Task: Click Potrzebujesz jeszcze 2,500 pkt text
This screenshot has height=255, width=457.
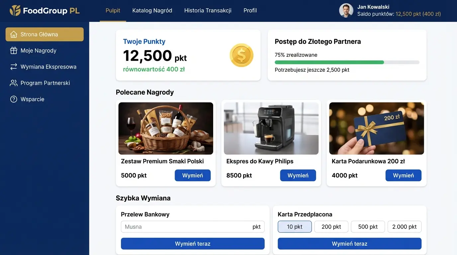Action: click(312, 70)
